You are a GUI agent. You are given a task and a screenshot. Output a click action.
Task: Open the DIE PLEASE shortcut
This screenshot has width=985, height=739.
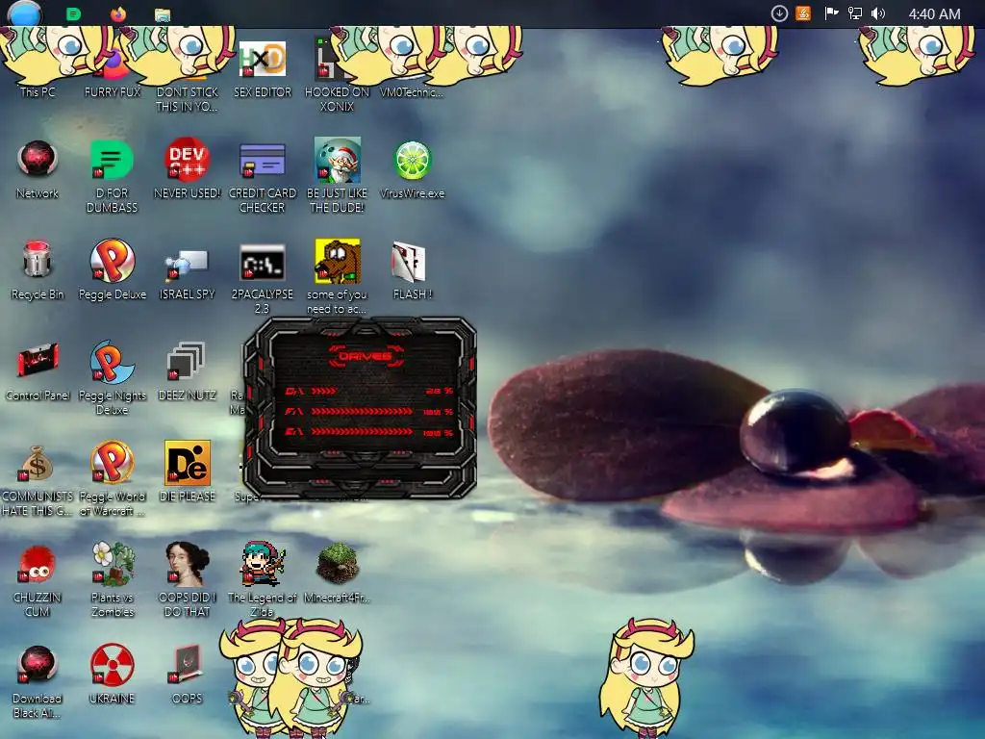click(x=188, y=472)
